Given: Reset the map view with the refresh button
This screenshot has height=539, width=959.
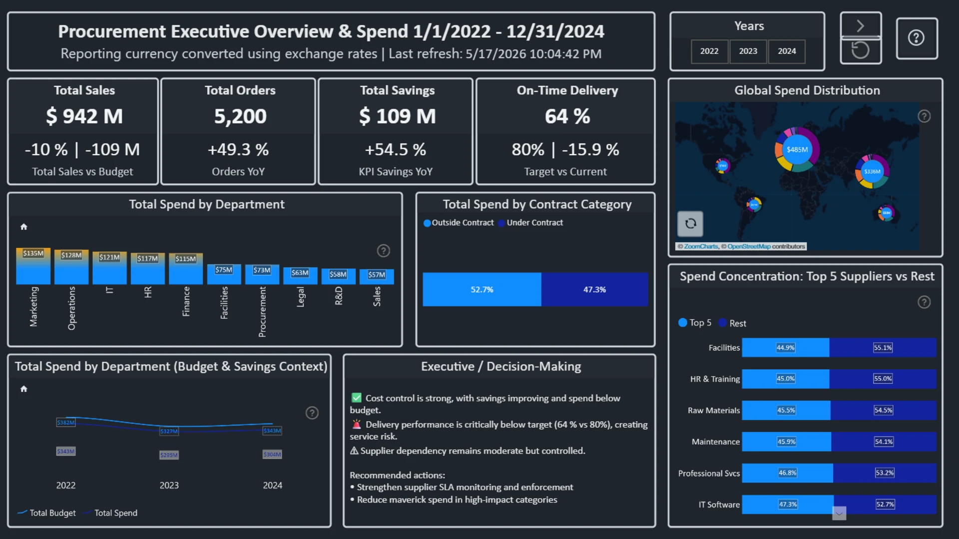Looking at the screenshot, I should (x=690, y=224).
